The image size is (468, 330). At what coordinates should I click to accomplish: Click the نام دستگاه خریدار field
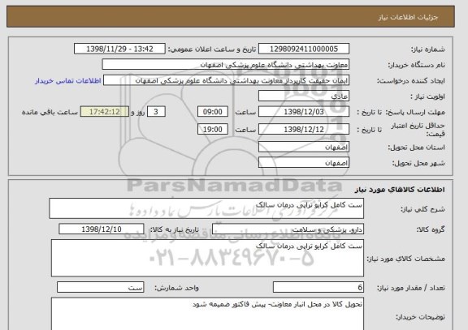pyautogui.click(x=226, y=65)
